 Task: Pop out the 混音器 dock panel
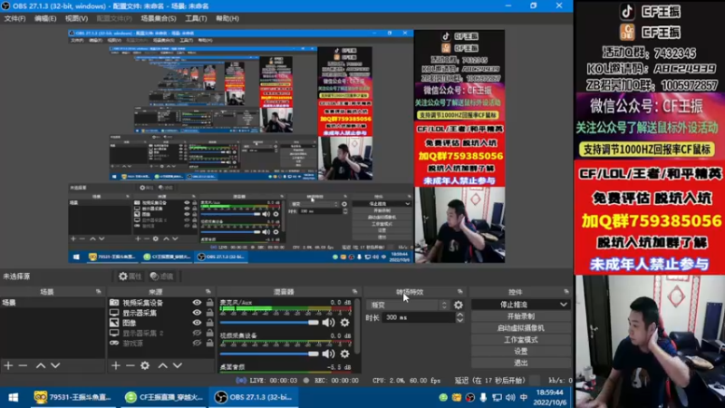point(354,291)
